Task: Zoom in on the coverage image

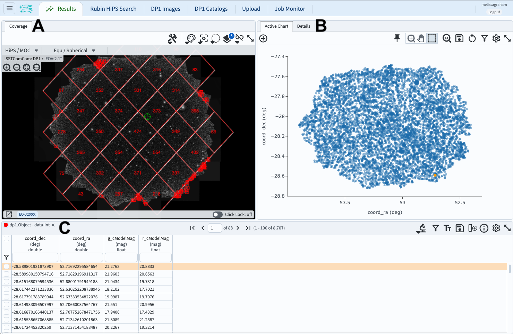Action: [7, 67]
